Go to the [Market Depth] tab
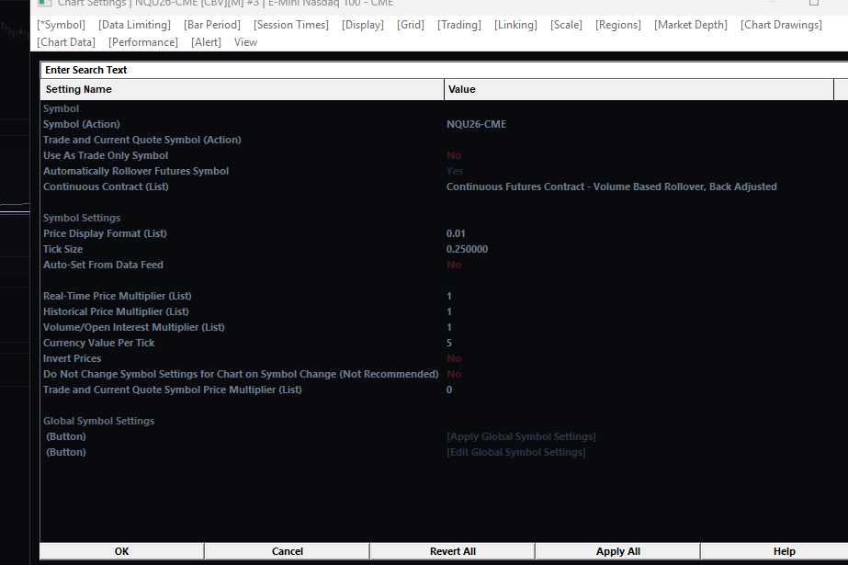Image resolution: width=848 pixels, height=565 pixels. 691,25
